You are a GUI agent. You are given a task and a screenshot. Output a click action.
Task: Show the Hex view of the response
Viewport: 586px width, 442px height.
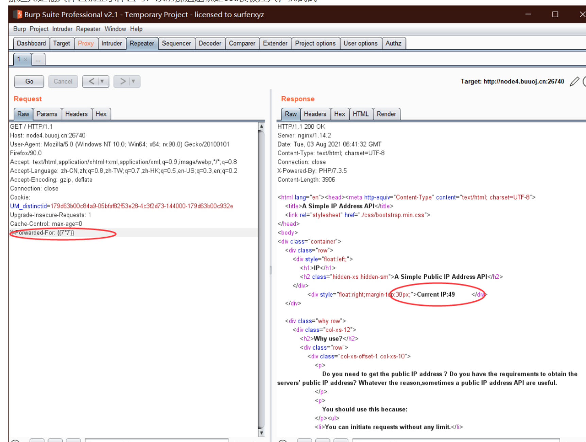click(x=340, y=114)
